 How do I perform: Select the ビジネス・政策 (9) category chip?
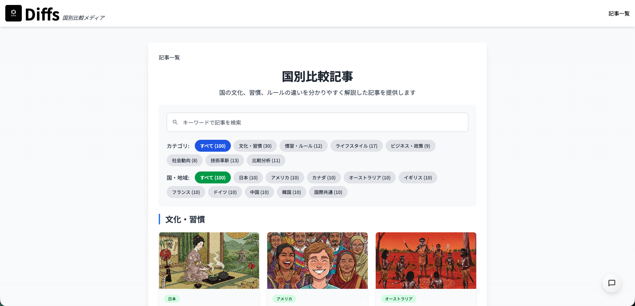[410, 146]
